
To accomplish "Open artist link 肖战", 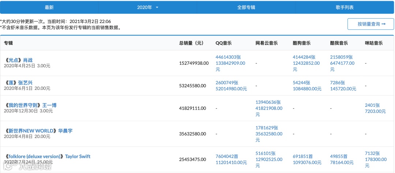I will (x=28, y=60).
